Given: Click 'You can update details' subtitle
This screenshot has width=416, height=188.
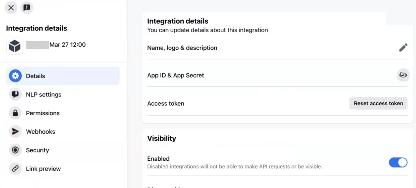Looking at the screenshot, I should point(208,30).
